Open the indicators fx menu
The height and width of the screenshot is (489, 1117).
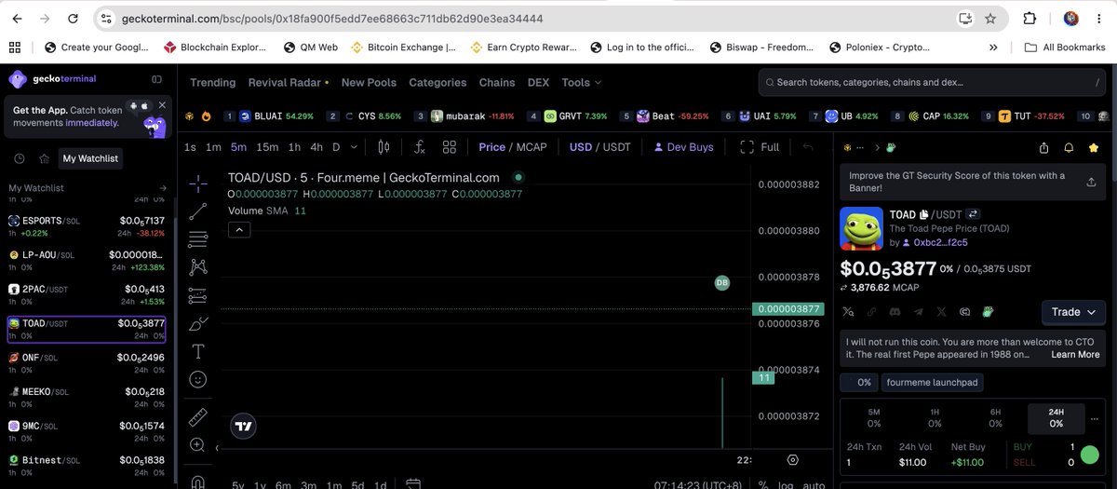tap(420, 147)
